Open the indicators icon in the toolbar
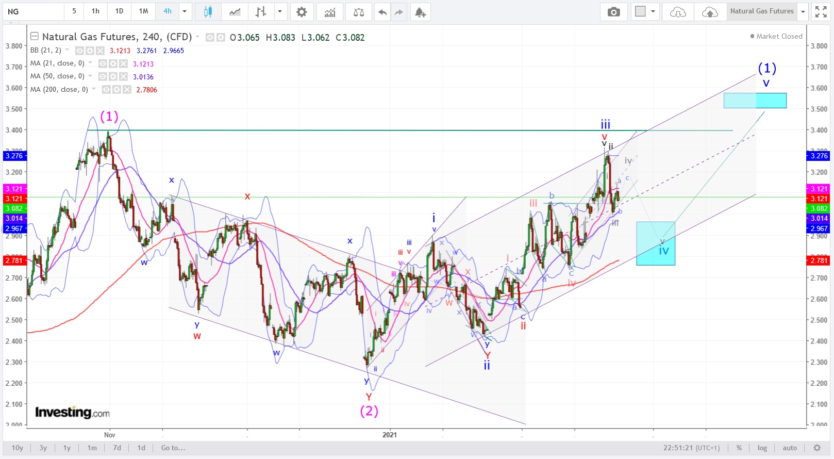 (330, 12)
